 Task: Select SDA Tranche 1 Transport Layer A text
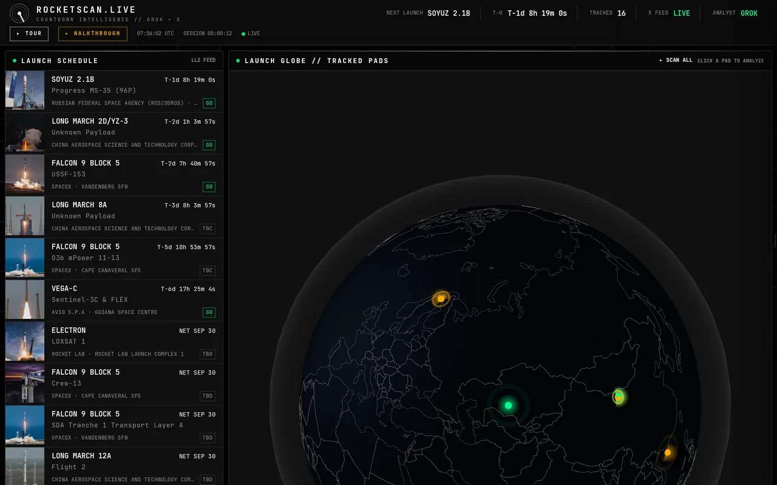[117, 425]
